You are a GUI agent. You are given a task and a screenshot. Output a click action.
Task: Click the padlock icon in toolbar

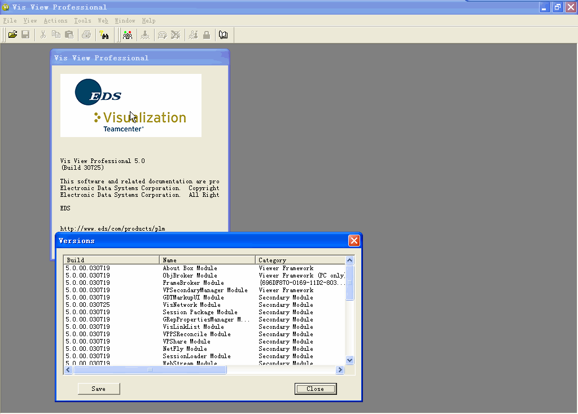[x=207, y=35]
